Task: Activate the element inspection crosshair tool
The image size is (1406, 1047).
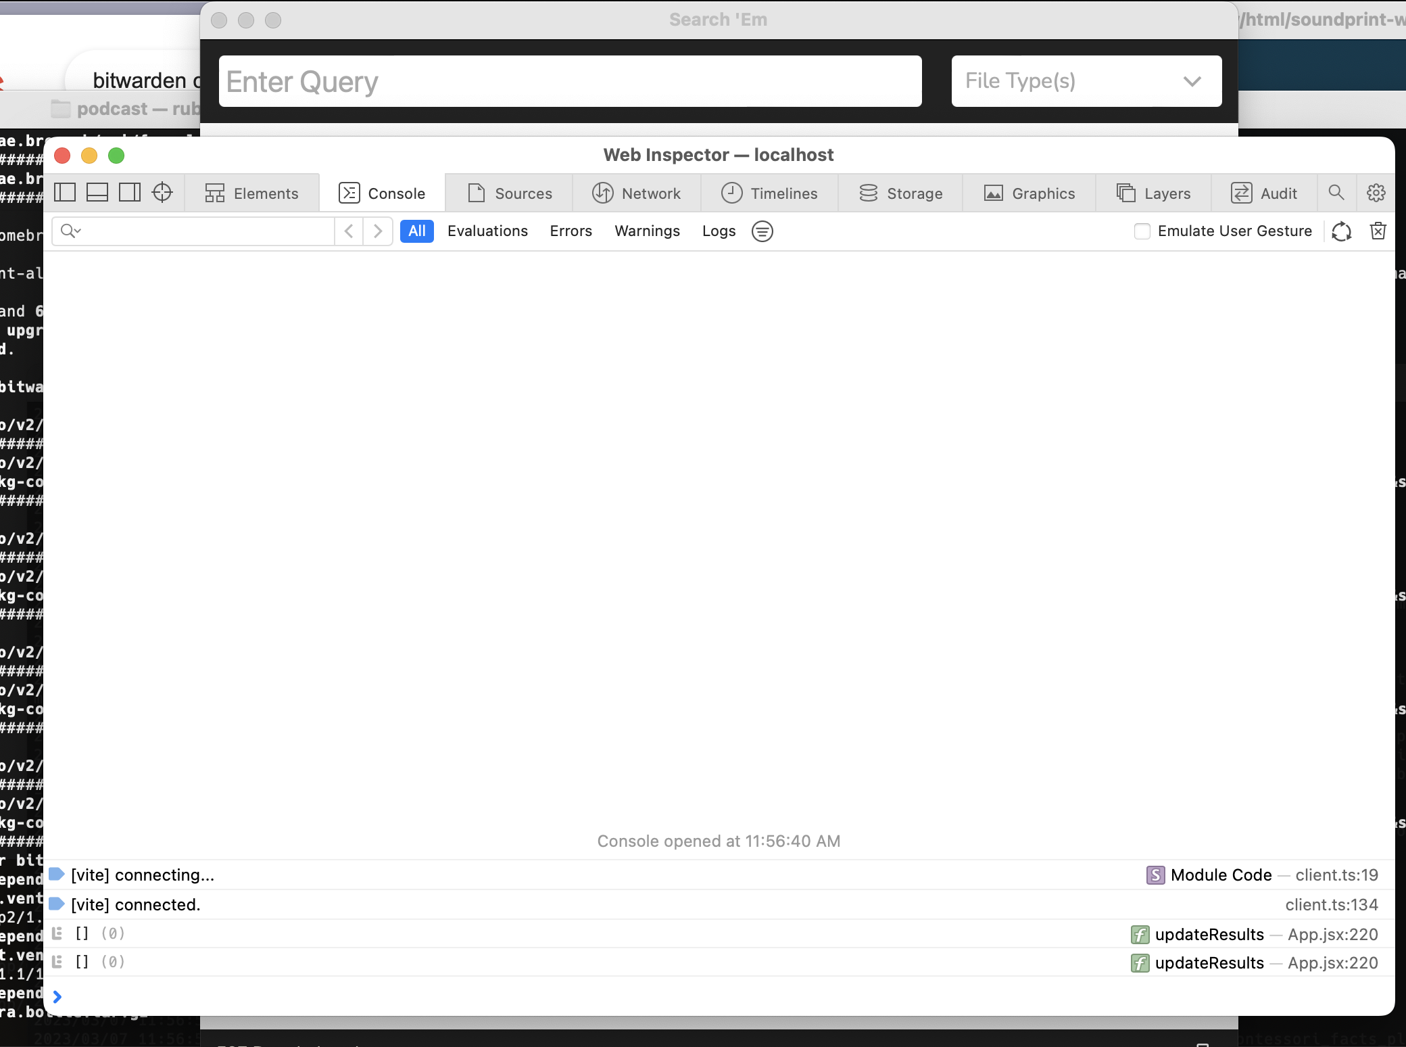Action: [162, 193]
